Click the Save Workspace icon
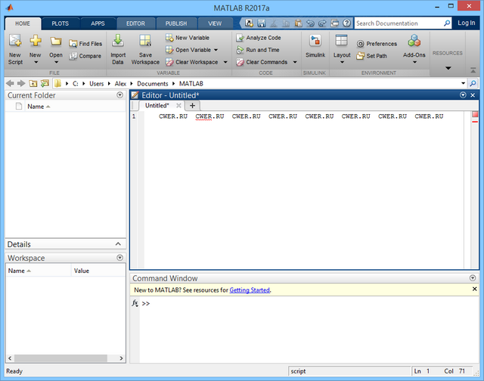 coord(145,41)
